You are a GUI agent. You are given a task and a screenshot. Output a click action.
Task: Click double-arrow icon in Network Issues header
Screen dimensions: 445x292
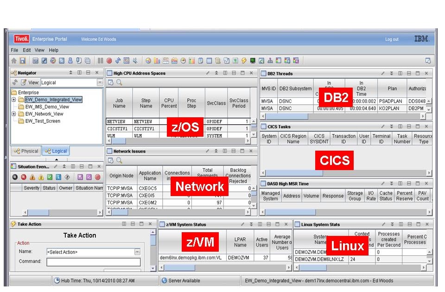coord(216,151)
